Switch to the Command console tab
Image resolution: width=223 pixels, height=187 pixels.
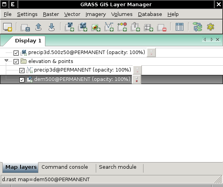[x=65, y=167]
